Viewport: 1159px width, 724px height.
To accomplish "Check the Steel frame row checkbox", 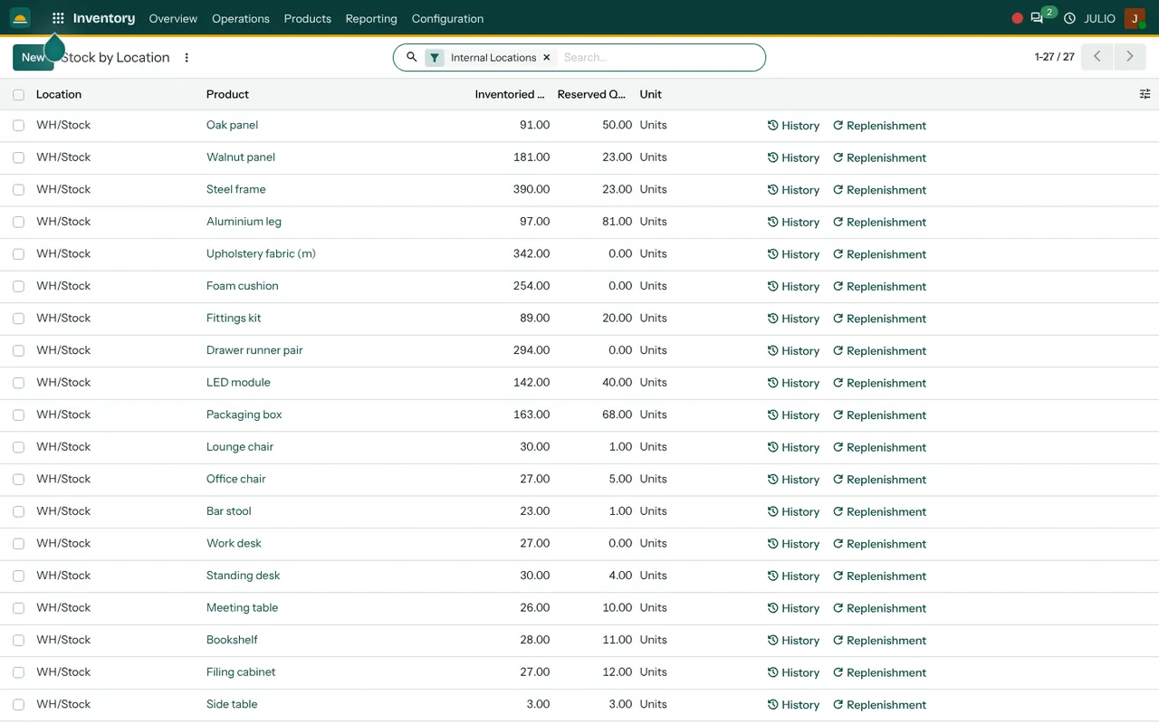I will tap(18, 190).
